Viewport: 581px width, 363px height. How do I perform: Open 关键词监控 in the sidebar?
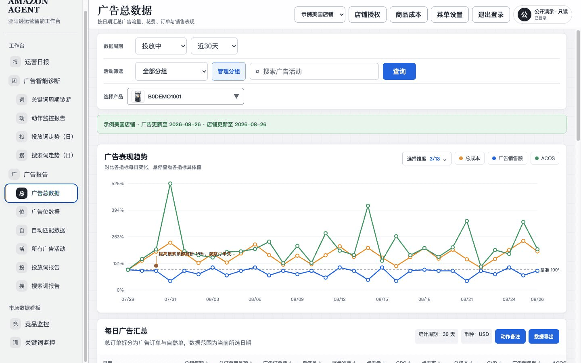(41, 343)
